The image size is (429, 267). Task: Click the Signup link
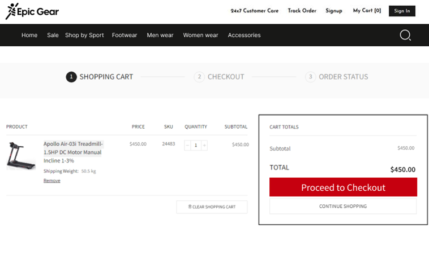point(333,11)
